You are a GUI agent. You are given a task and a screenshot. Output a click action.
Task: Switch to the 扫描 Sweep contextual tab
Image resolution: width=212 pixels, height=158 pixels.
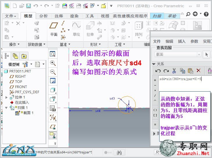(157, 16)
